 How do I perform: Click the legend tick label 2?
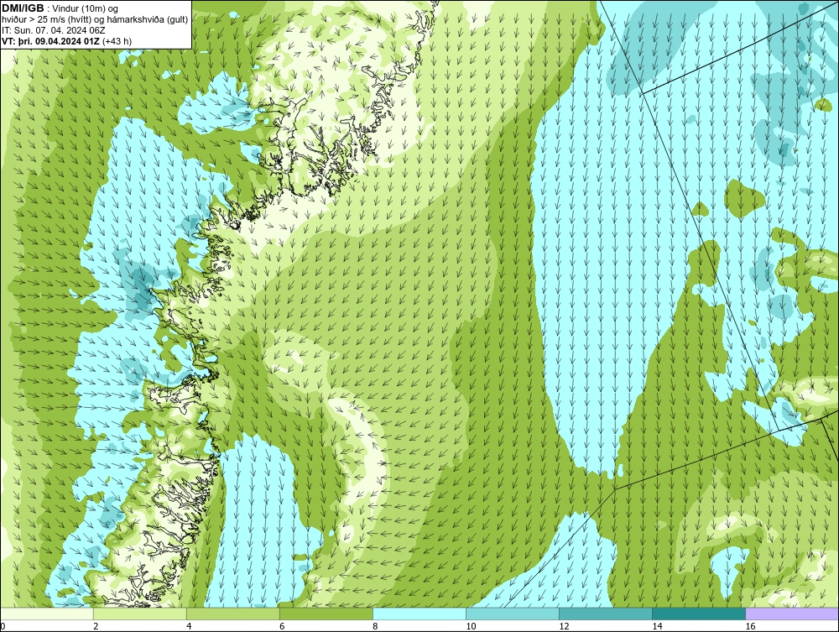tap(96, 626)
